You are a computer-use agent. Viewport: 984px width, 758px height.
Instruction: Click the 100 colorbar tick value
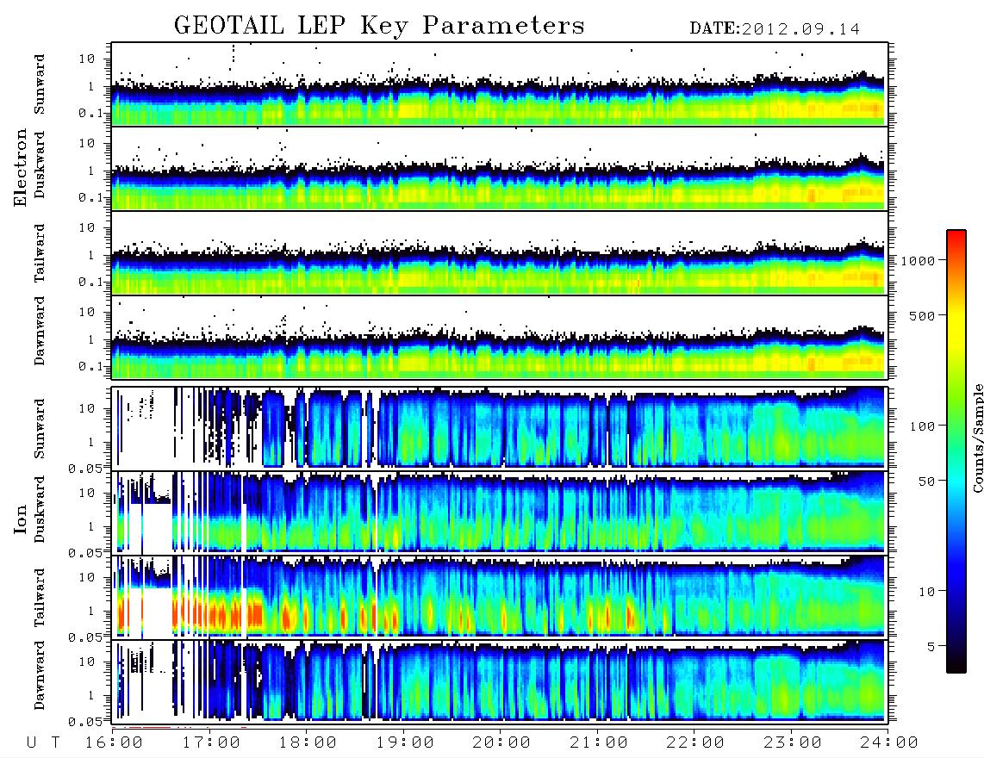pyautogui.click(x=922, y=426)
